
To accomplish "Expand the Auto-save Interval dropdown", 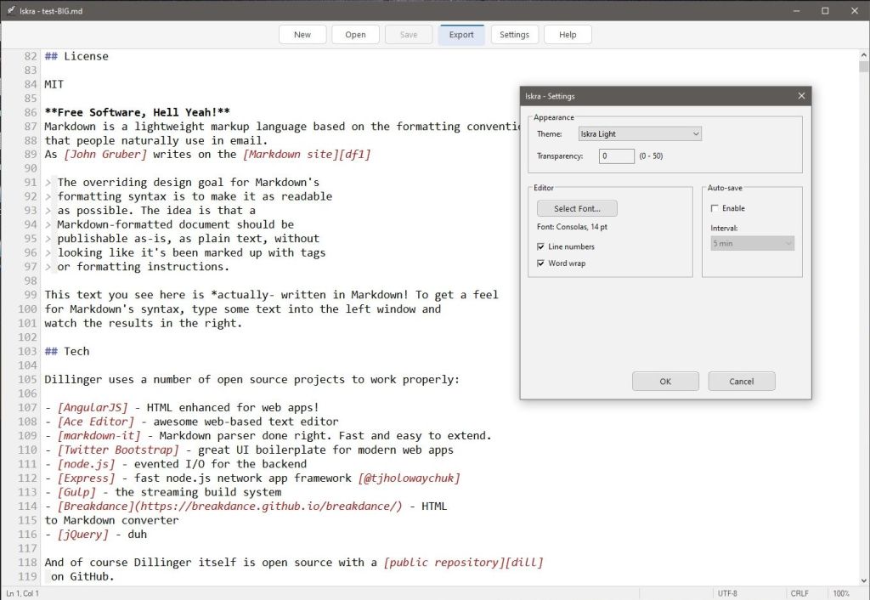I will [x=753, y=244].
